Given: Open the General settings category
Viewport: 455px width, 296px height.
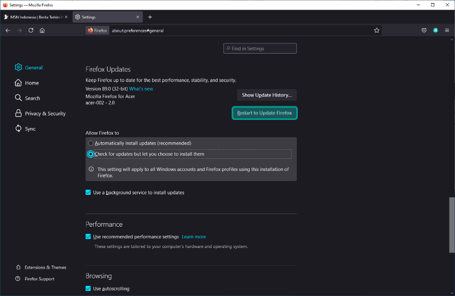Looking at the screenshot, I should pyautogui.click(x=29, y=67).
